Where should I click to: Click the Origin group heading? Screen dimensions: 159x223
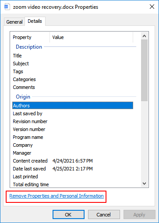tap(23, 97)
